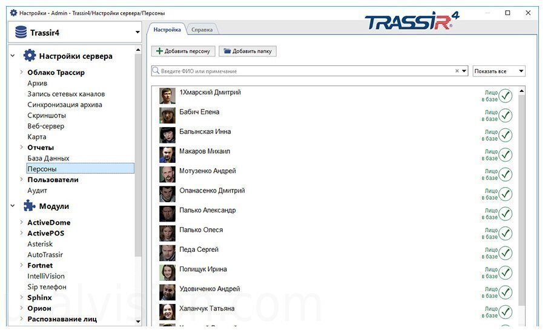The width and height of the screenshot is (545, 333).
Task: Switch to the 'Справка' tab
Action: pos(202,30)
